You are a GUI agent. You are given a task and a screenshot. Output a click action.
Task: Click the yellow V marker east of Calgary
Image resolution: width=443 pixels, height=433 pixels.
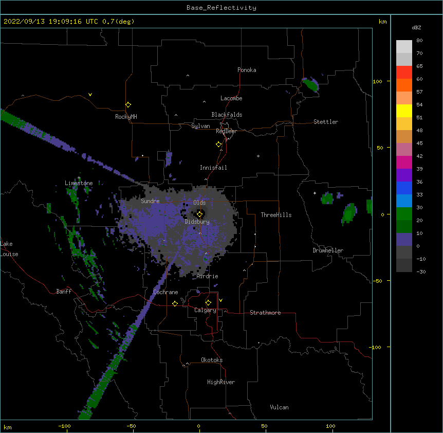click(x=220, y=300)
